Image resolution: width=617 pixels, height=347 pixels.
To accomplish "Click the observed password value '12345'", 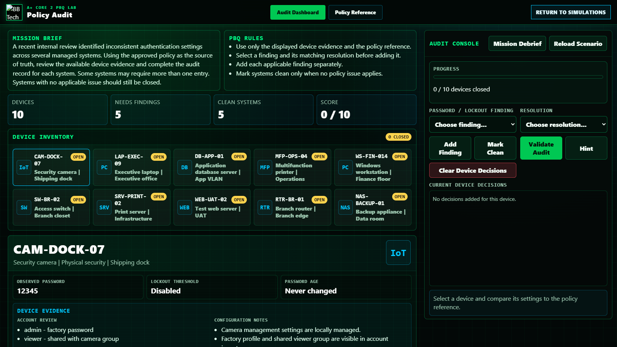I will (27, 291).
